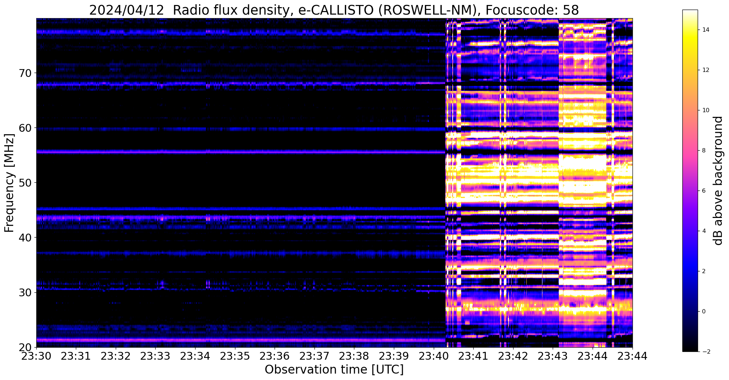Image resolution: width=729 pixels, height=380 pixels.
Task: Click the 70 MHz frequency tick label
Action: [x=25, y=73]
